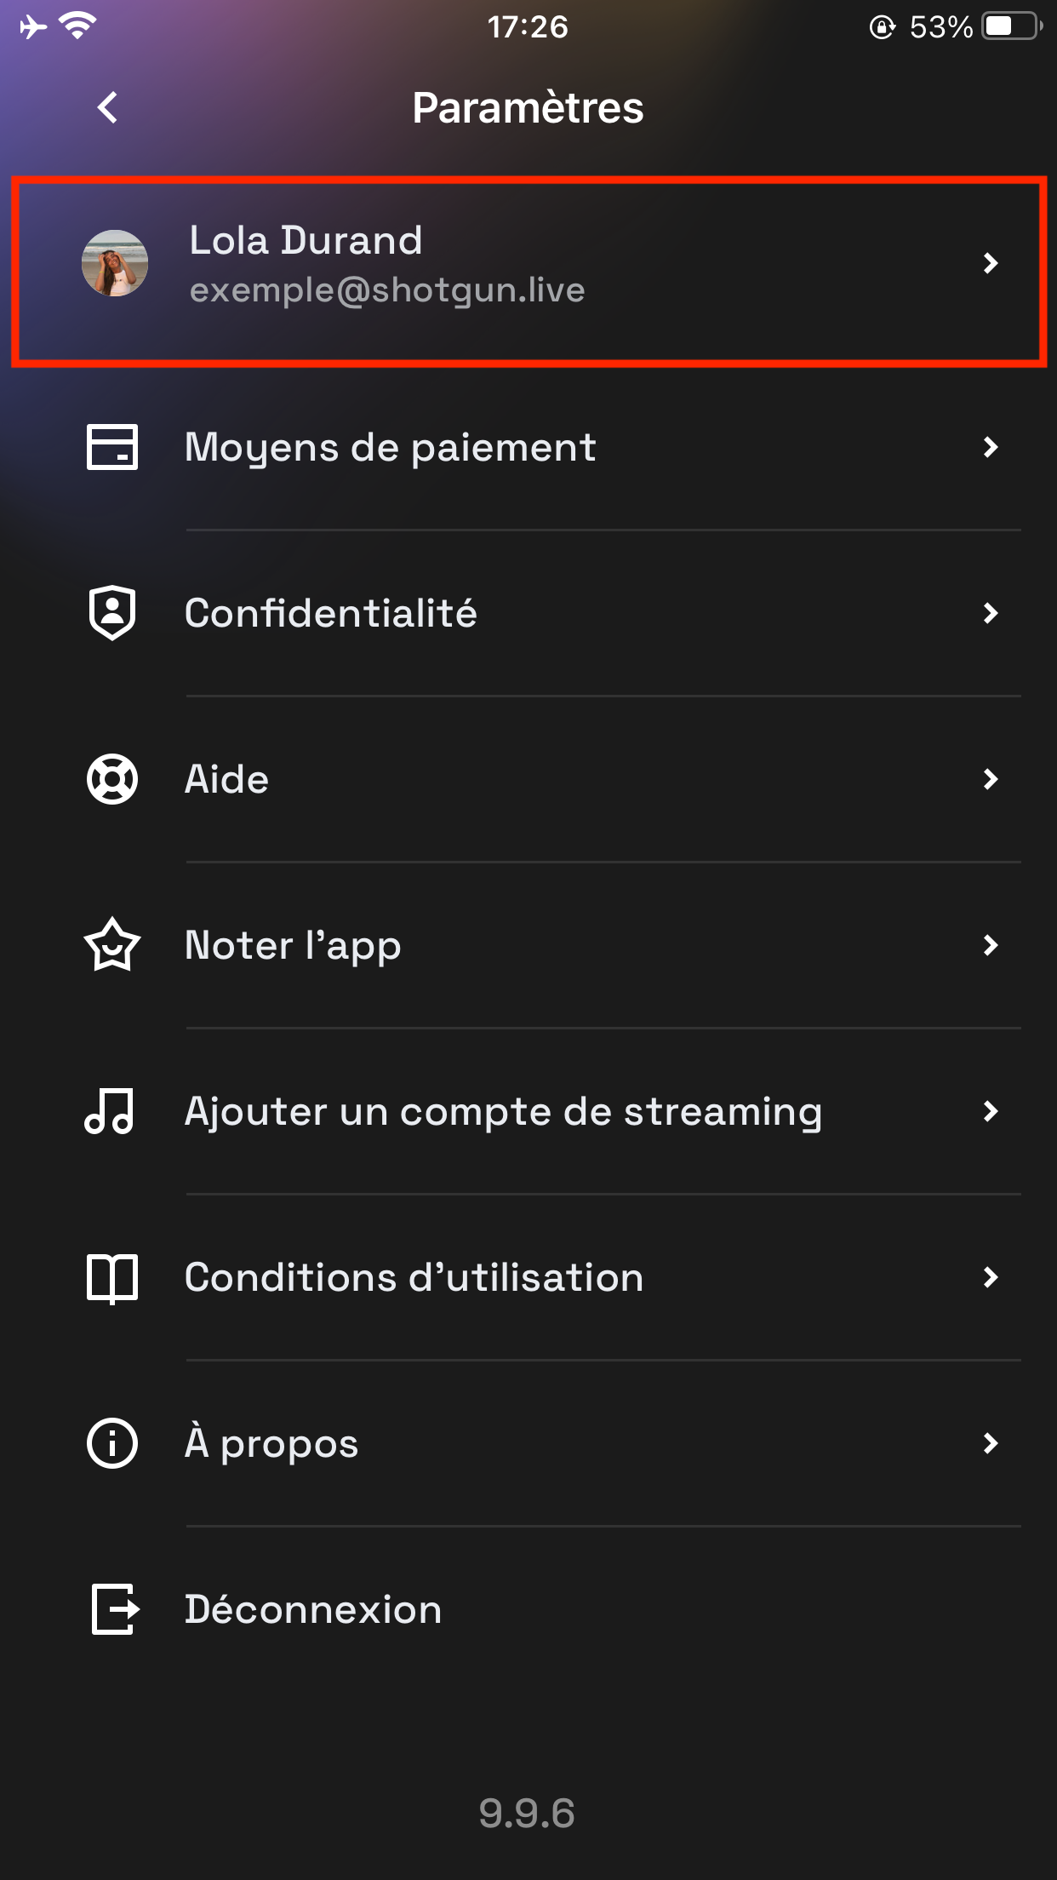Click the email exemple@shotgun.live
1057x1880 pixels.
387,291
